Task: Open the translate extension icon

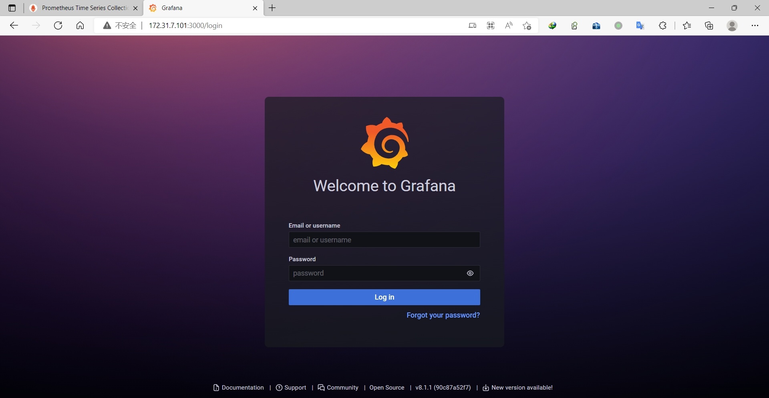Action: point(640,26)
